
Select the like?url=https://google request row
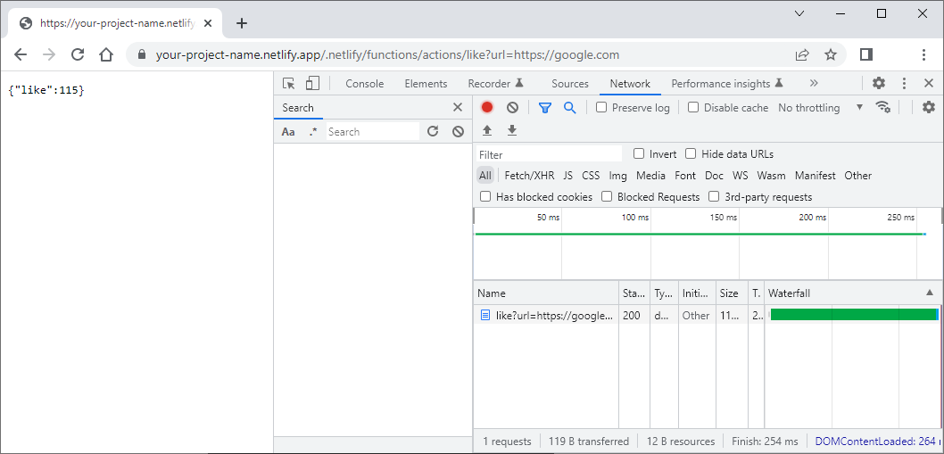(553, 316)
